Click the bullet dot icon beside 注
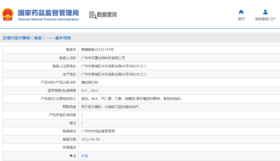 pyautogui.click(x=71, y=156)
